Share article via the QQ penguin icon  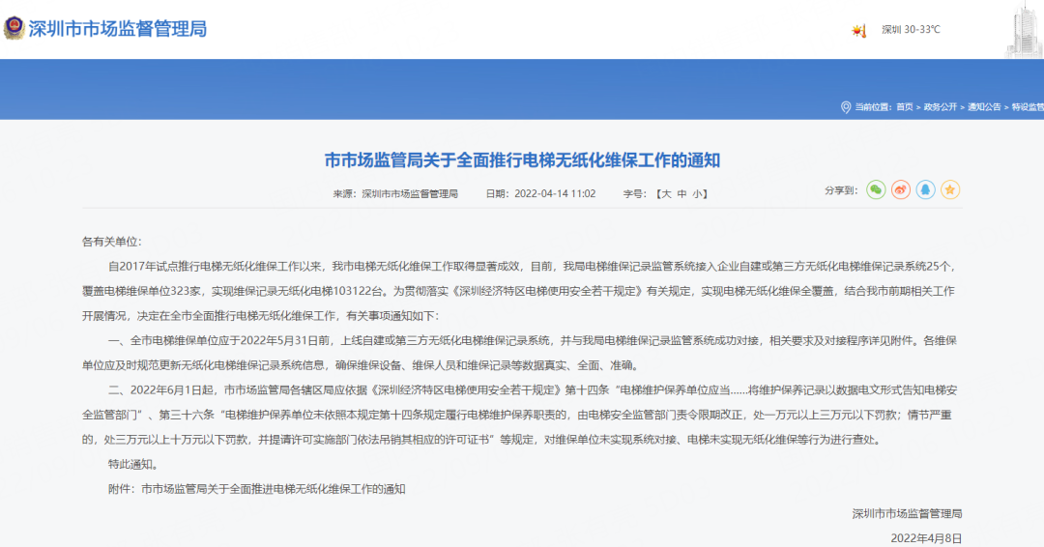pos(926,190)
